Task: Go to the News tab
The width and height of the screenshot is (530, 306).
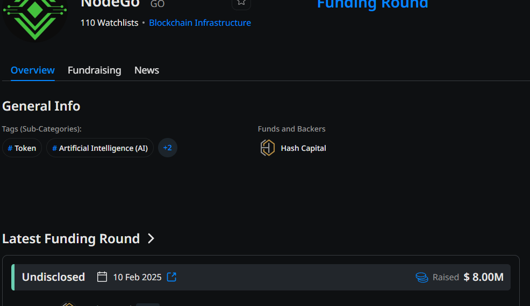Action: (147, 70)
